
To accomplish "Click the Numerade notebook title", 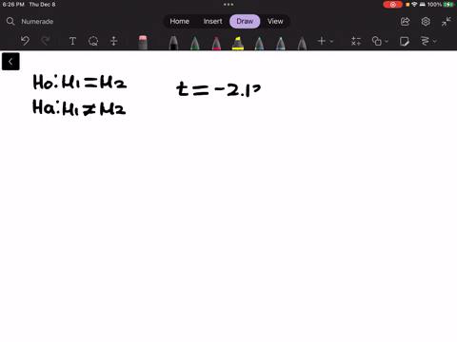I will coord(37,22).
